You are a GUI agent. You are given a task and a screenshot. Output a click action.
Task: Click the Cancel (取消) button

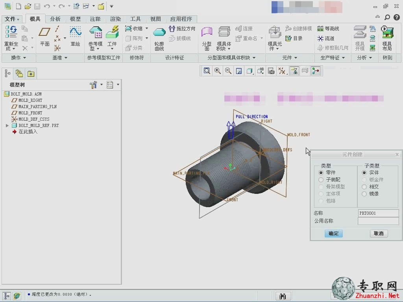[x=379, y=234]
